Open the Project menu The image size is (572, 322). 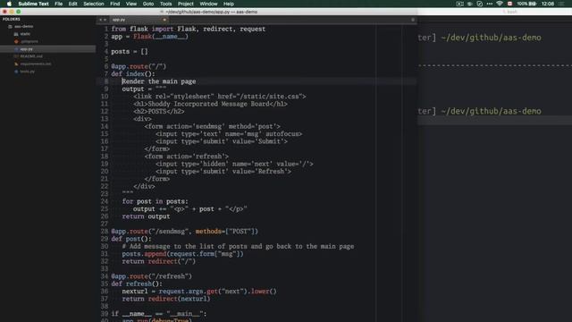pos(186,4)
